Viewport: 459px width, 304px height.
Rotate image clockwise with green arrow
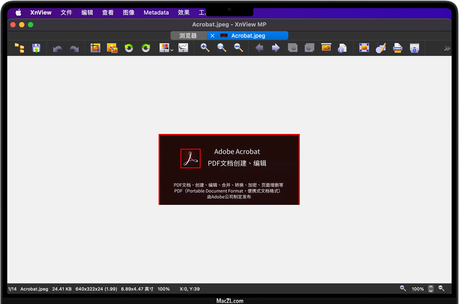[146, 48]
